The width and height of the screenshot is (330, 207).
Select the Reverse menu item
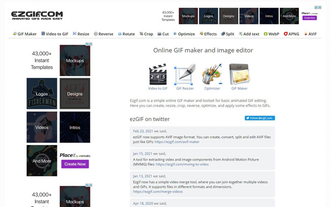coord(104,34)
